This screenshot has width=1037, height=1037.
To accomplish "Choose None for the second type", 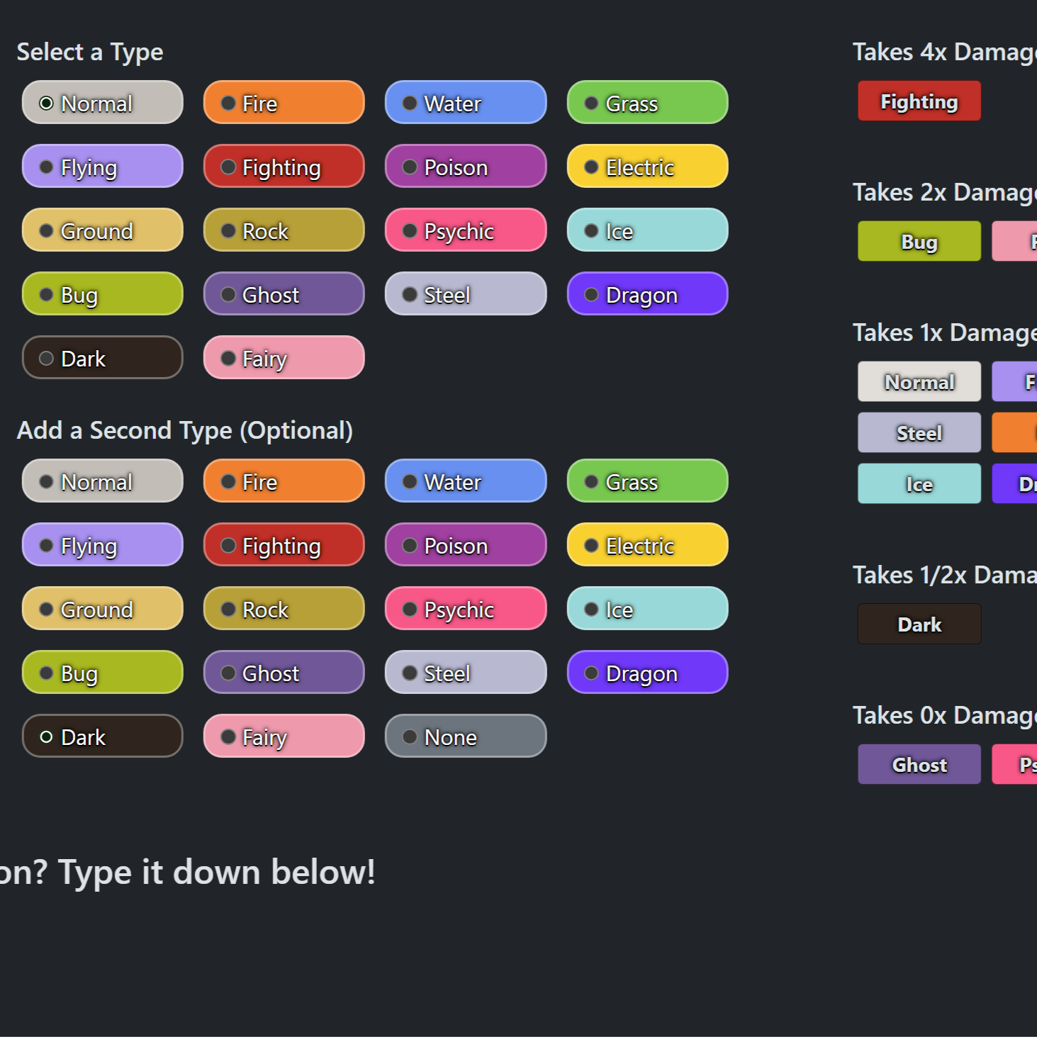I will [465, 736].
